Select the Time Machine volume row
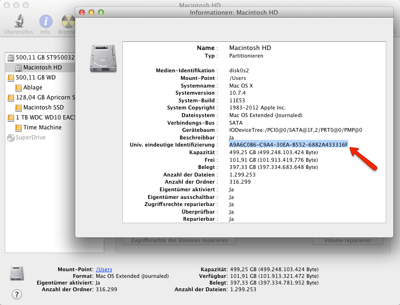The width and height of the screenshot is (400, 305). coord(40,128)
